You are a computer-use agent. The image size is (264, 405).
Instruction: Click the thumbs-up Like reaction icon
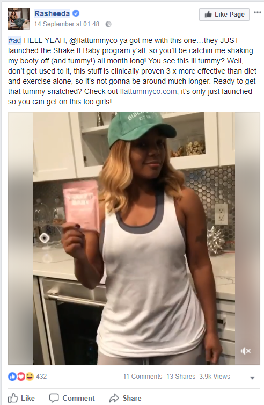(x=12, y=377)
